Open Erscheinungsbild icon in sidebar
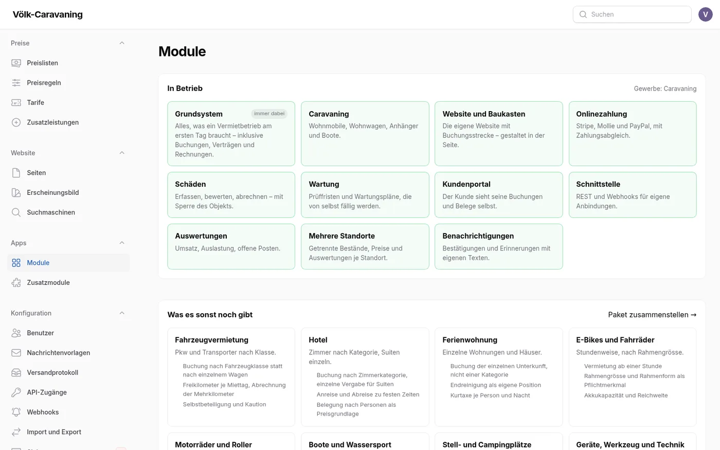720x450 pixels. (x=16, y=192)
